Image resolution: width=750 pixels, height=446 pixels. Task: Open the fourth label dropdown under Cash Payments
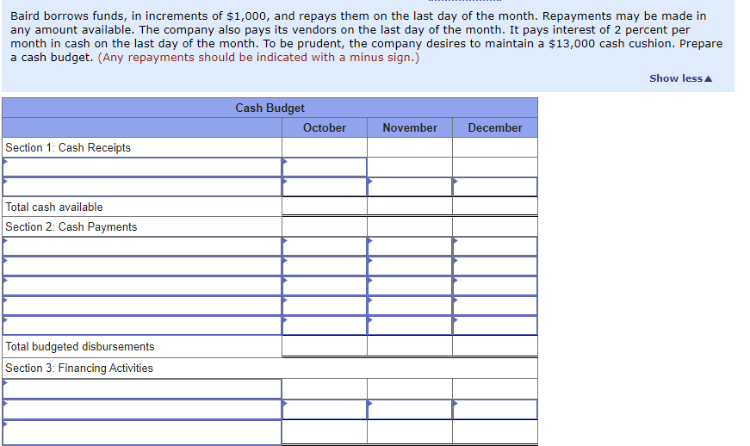point(142,306)
